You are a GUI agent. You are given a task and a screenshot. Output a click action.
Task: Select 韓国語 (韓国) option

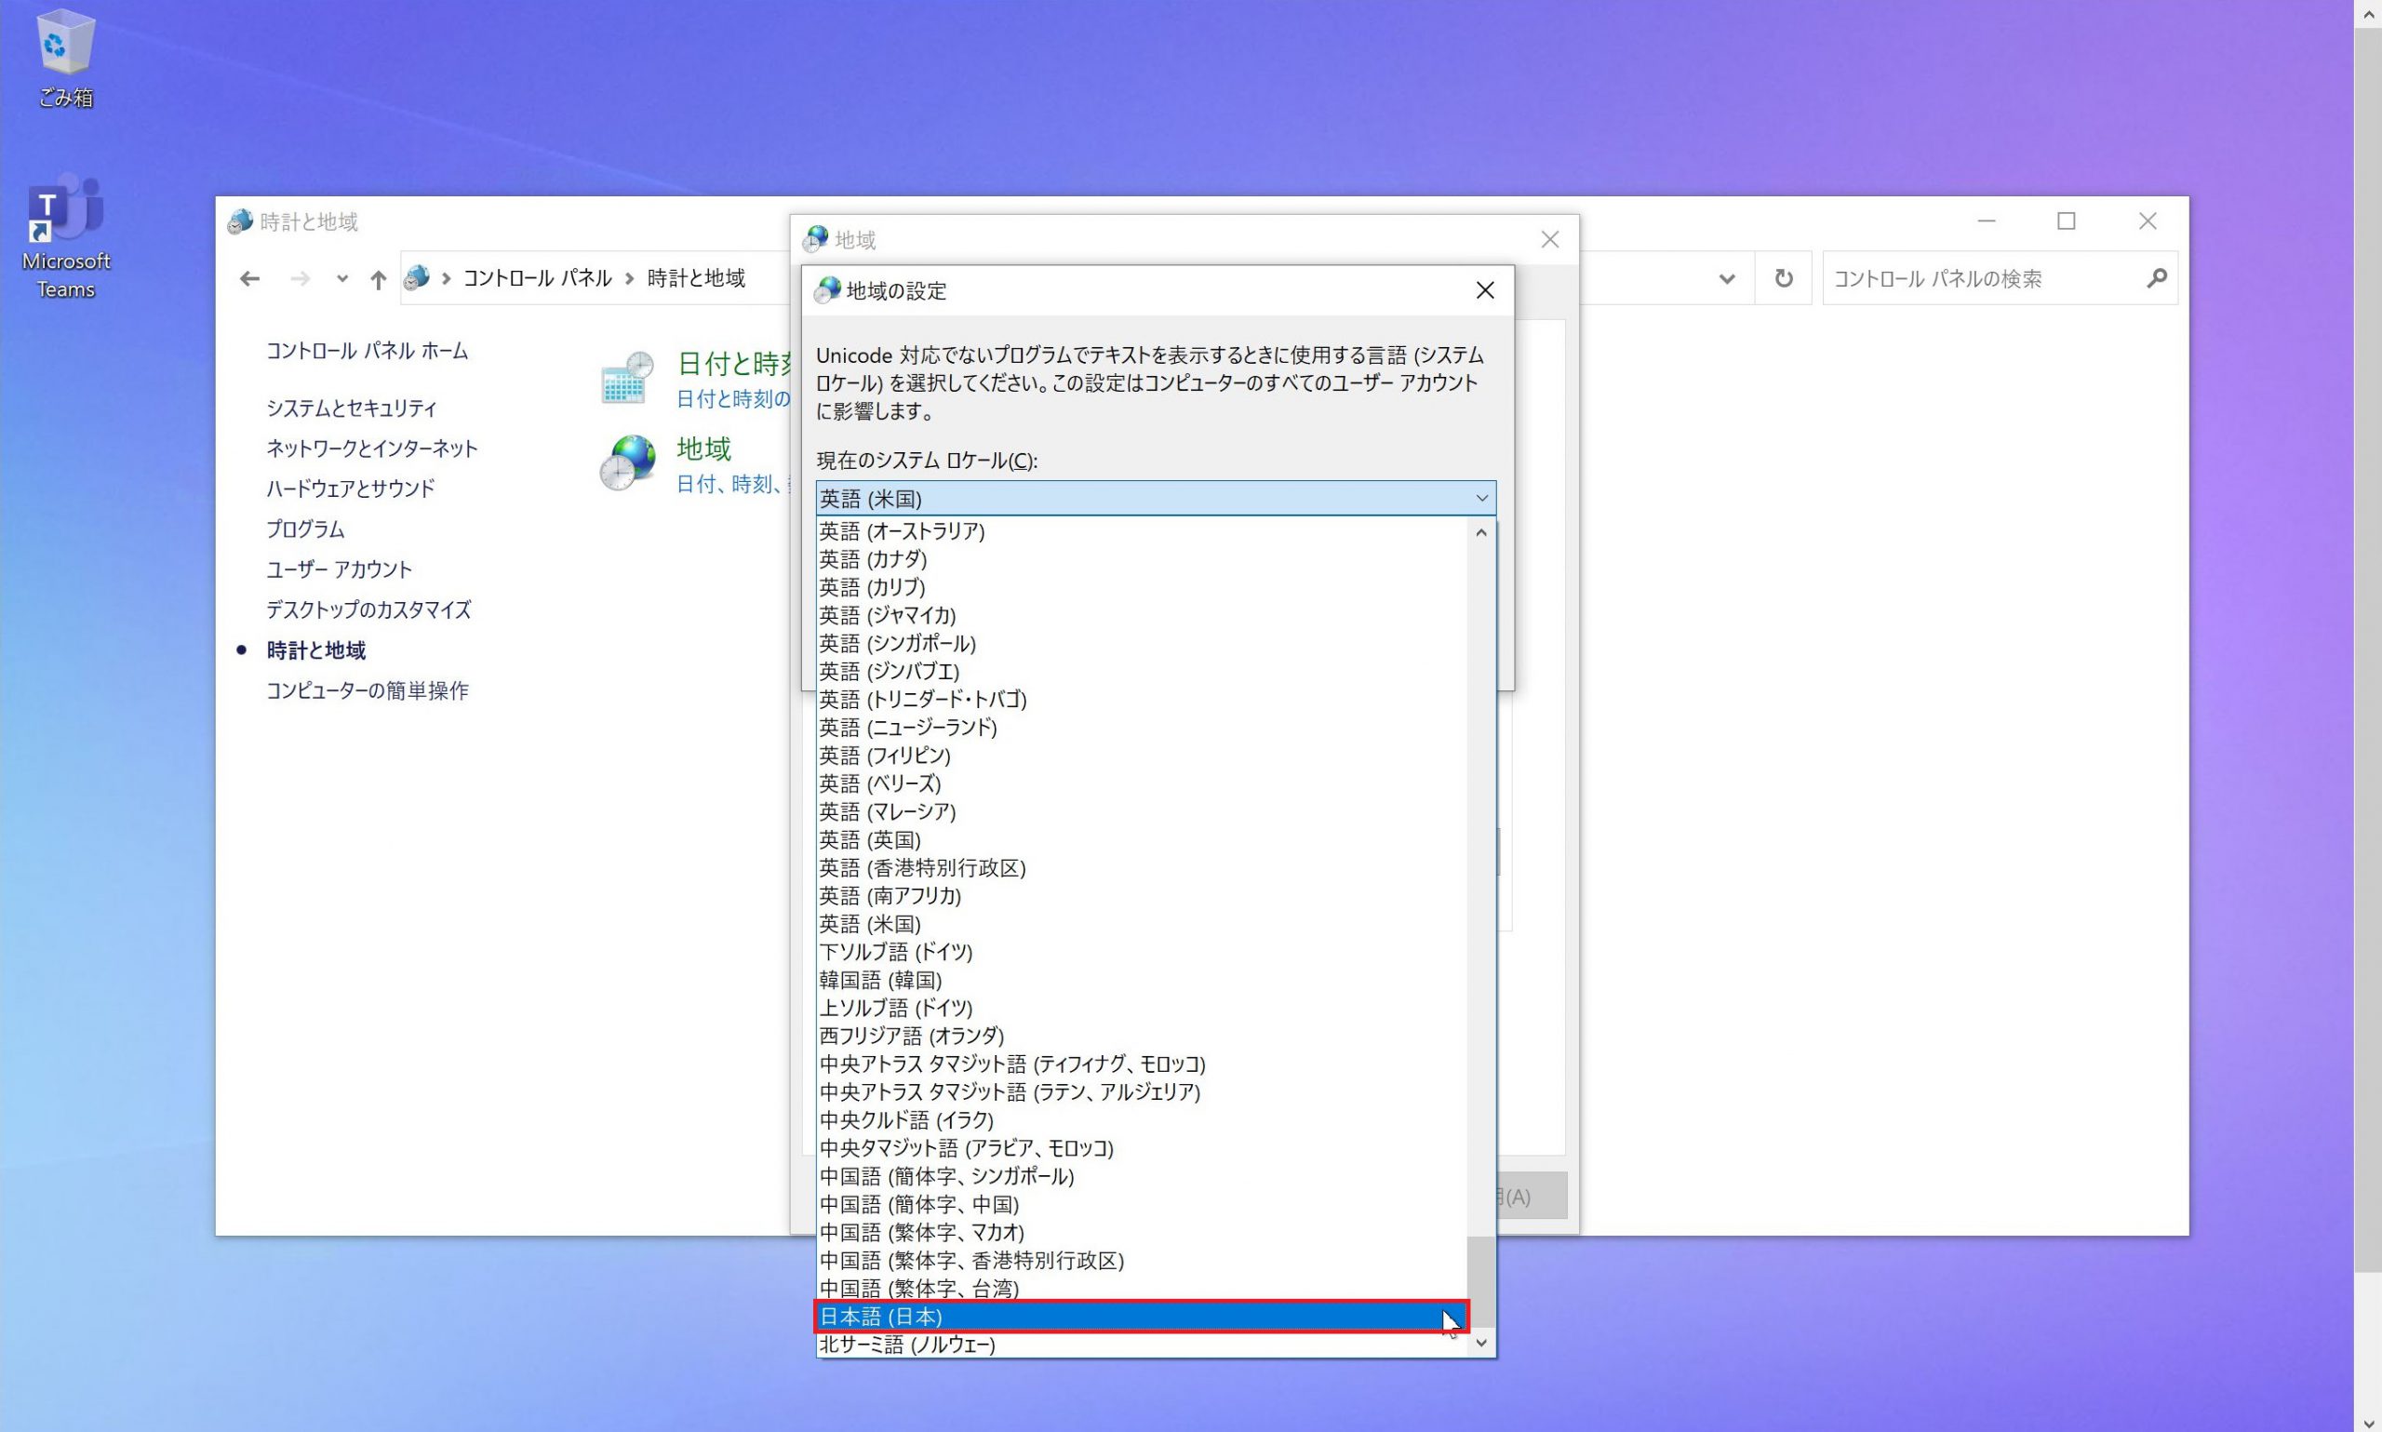(x=1142, y=981)
